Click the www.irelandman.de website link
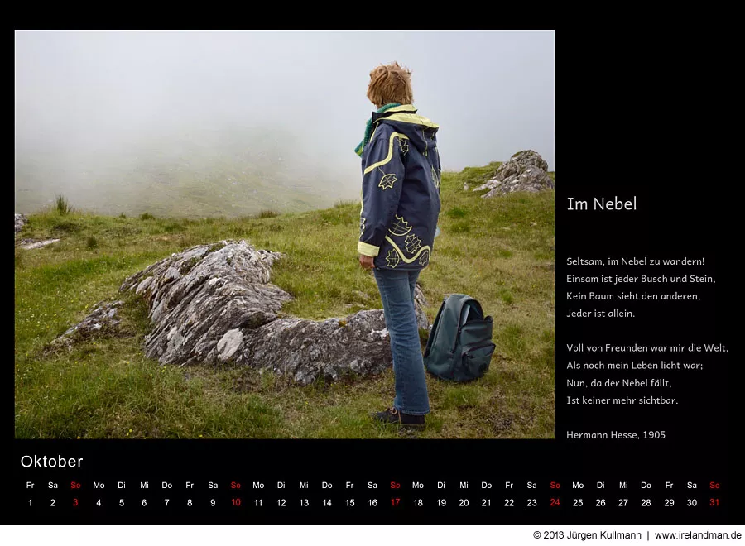Image resolution: width=745 pixels, height=546 pixels. 698,535
